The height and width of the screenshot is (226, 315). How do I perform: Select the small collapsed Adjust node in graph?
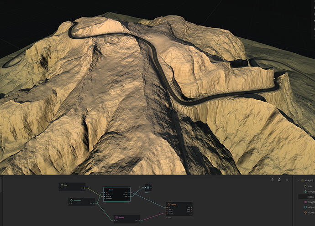pyautogui.click(x=148, y=188)
